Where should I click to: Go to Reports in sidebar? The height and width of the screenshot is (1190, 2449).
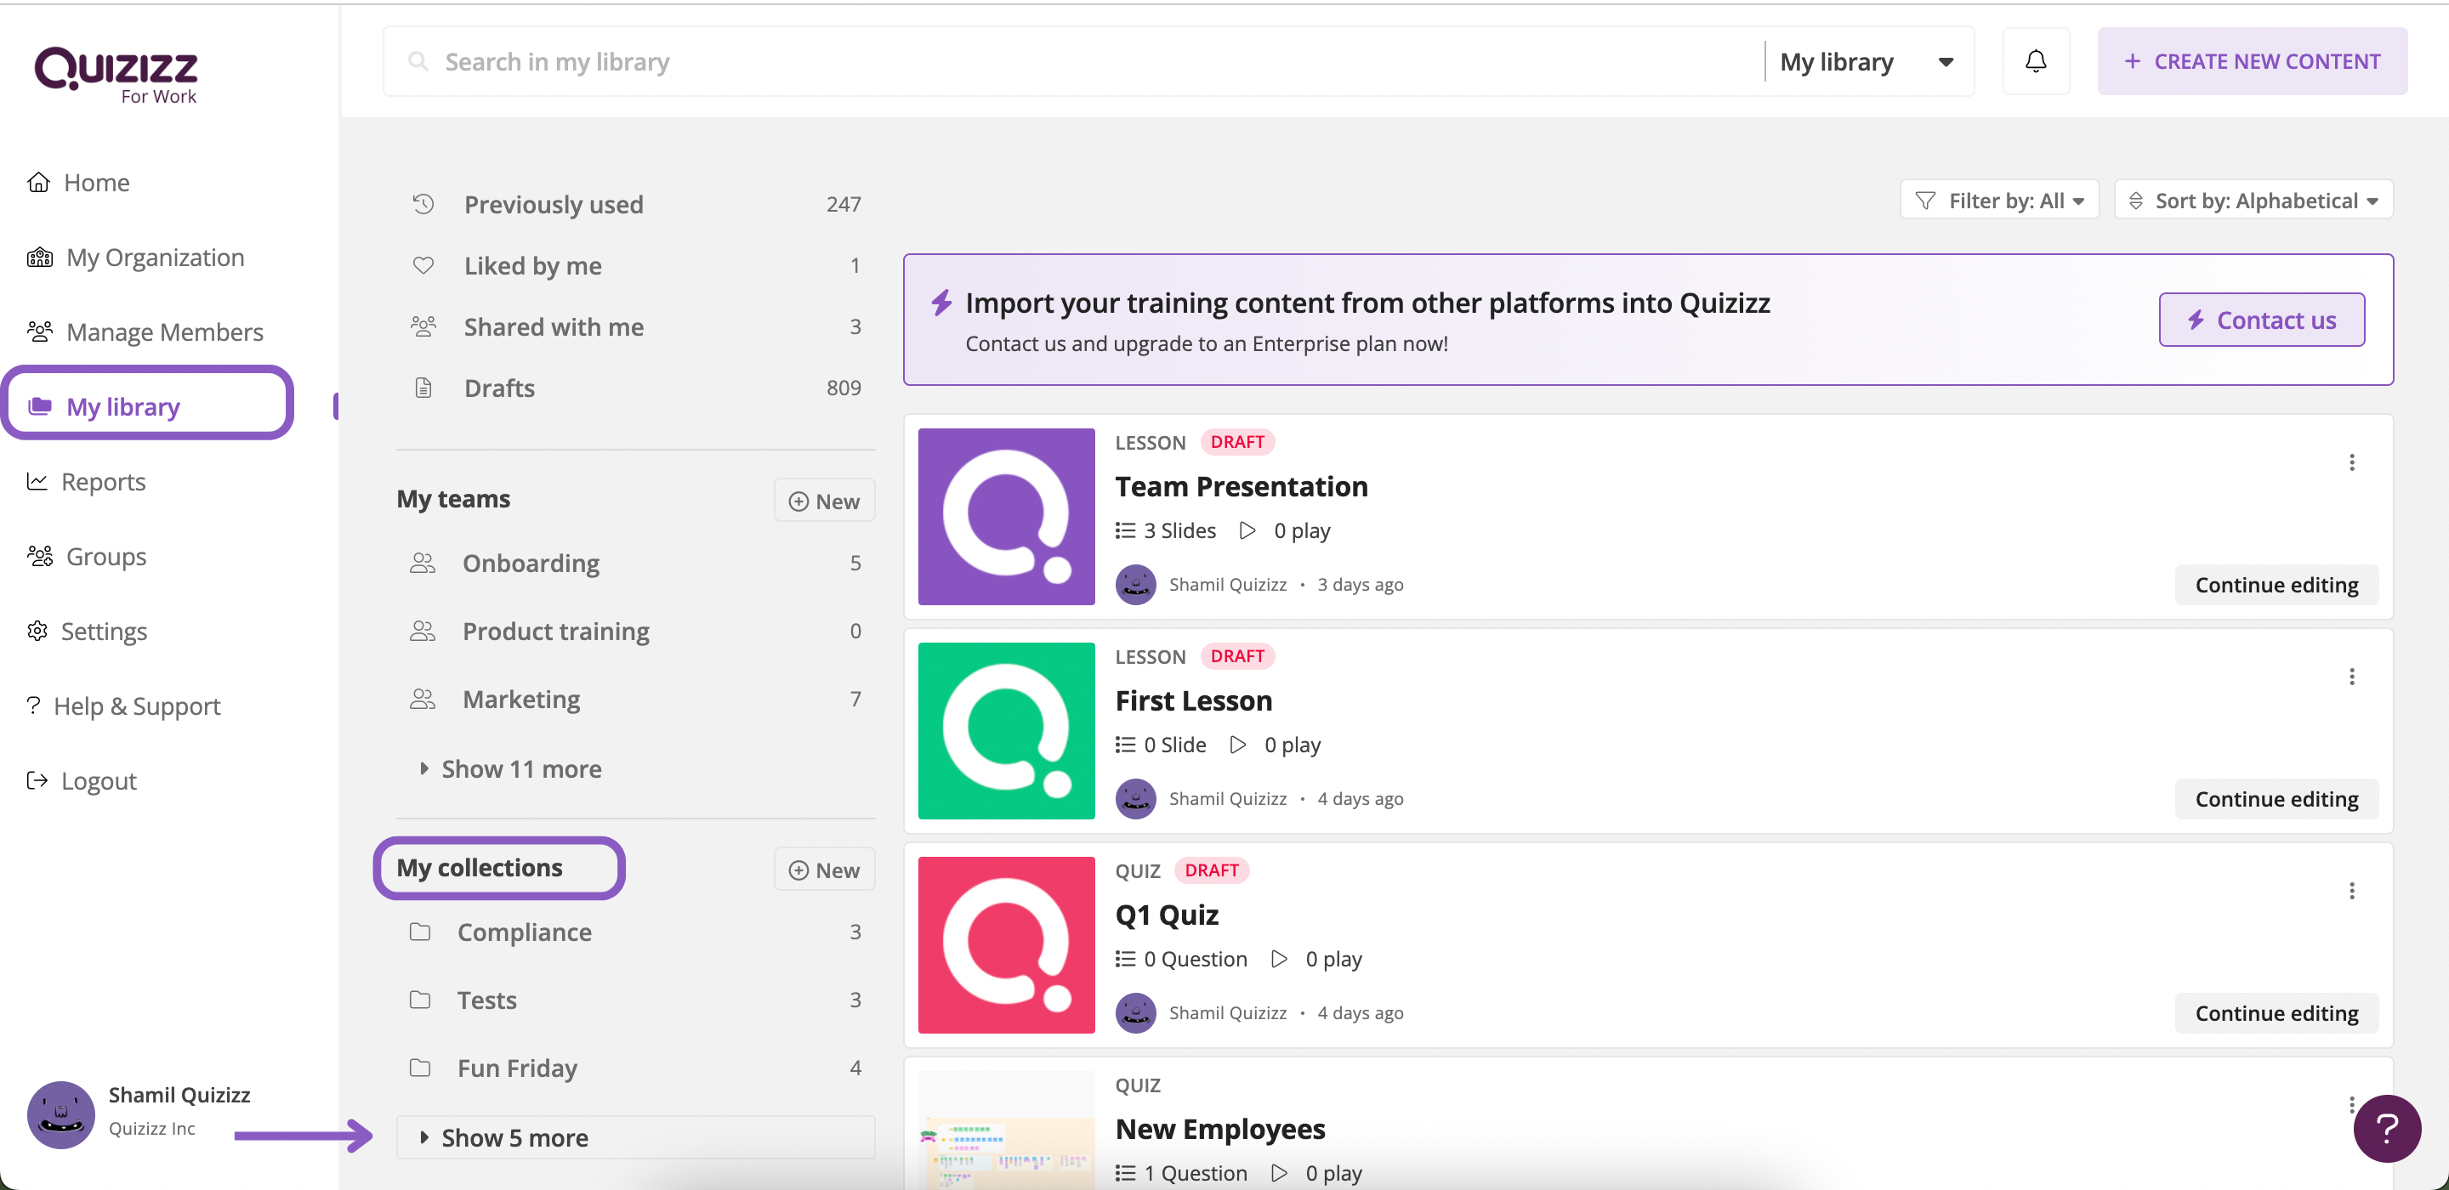tap(103, 482)
